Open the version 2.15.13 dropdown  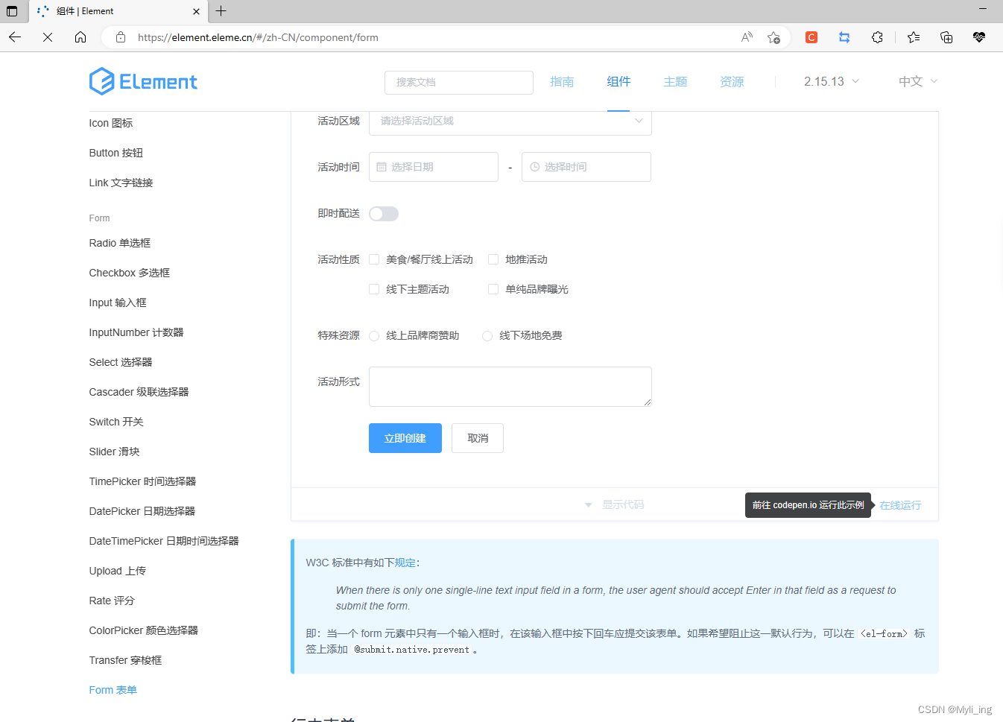pos(832,81)
